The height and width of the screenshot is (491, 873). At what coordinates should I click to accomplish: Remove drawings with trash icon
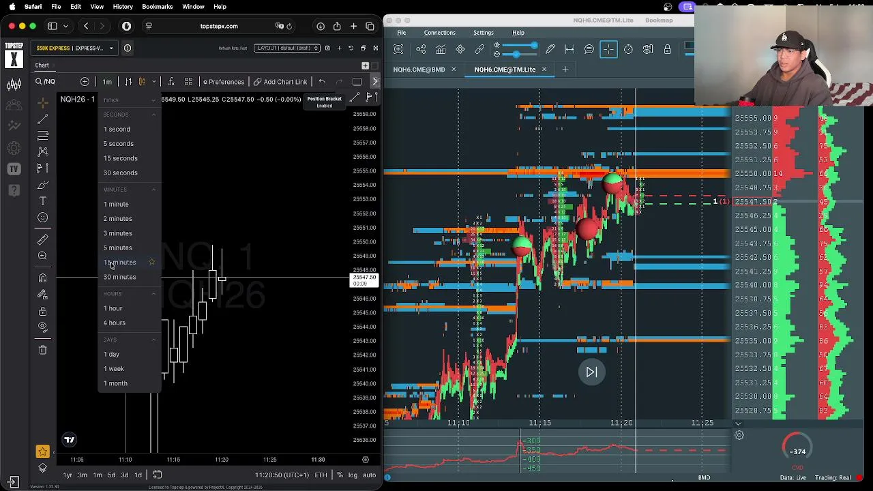coord(42,350)
